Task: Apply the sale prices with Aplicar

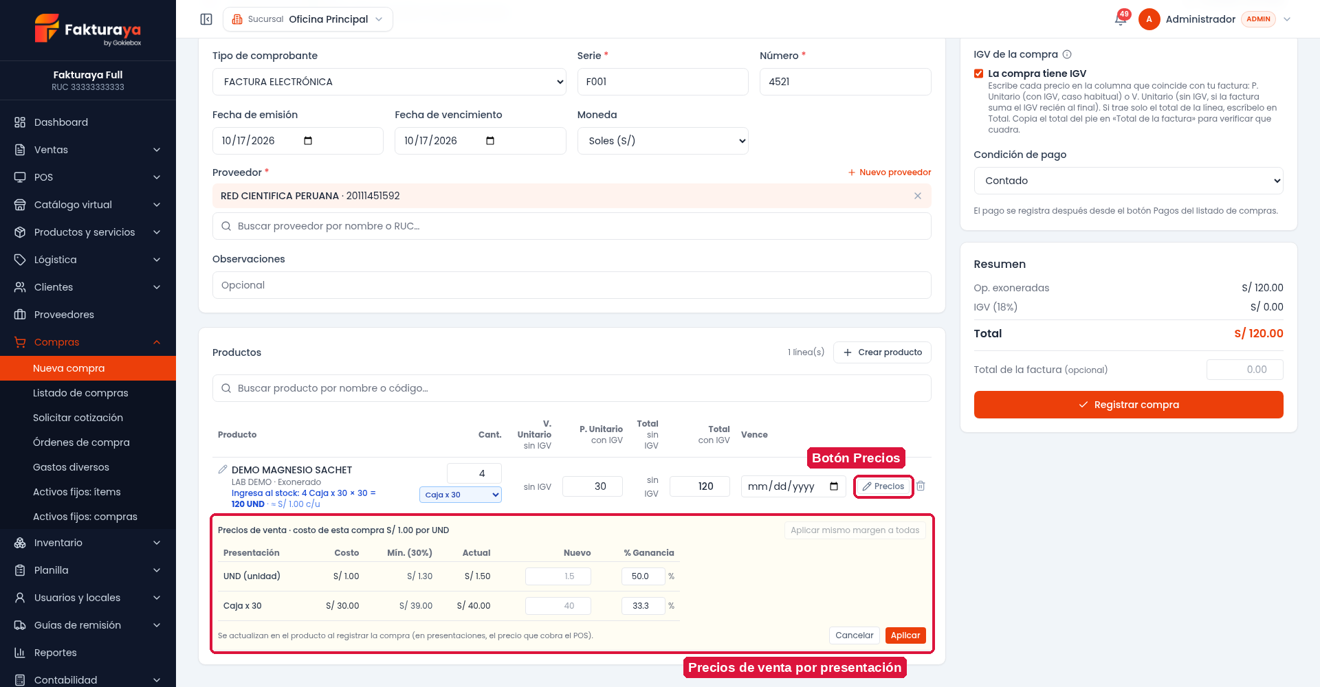Action: [905, 635]
